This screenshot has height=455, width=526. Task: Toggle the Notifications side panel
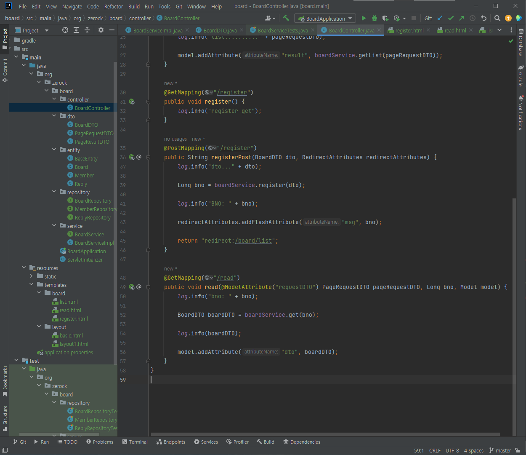click(x=521, y=112)
